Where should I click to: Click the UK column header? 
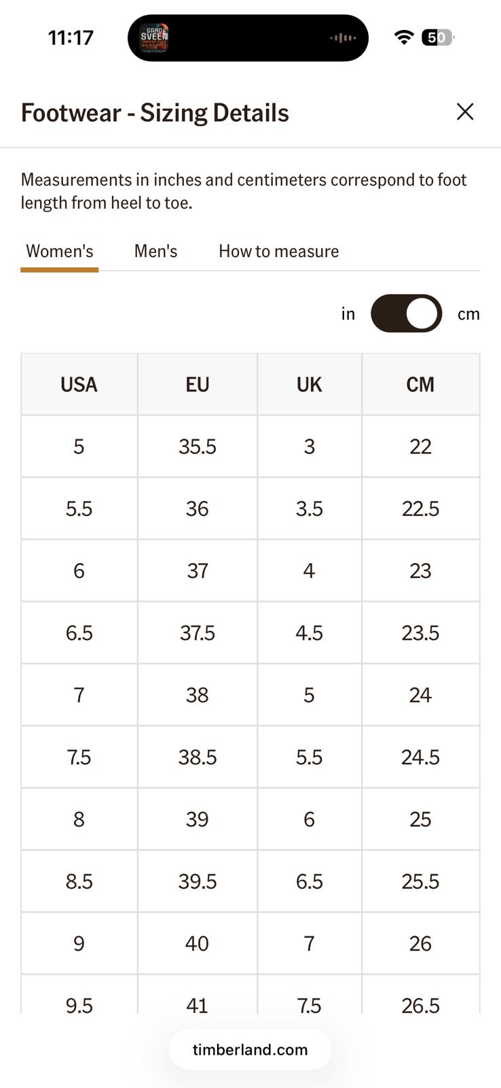(309, 384)
